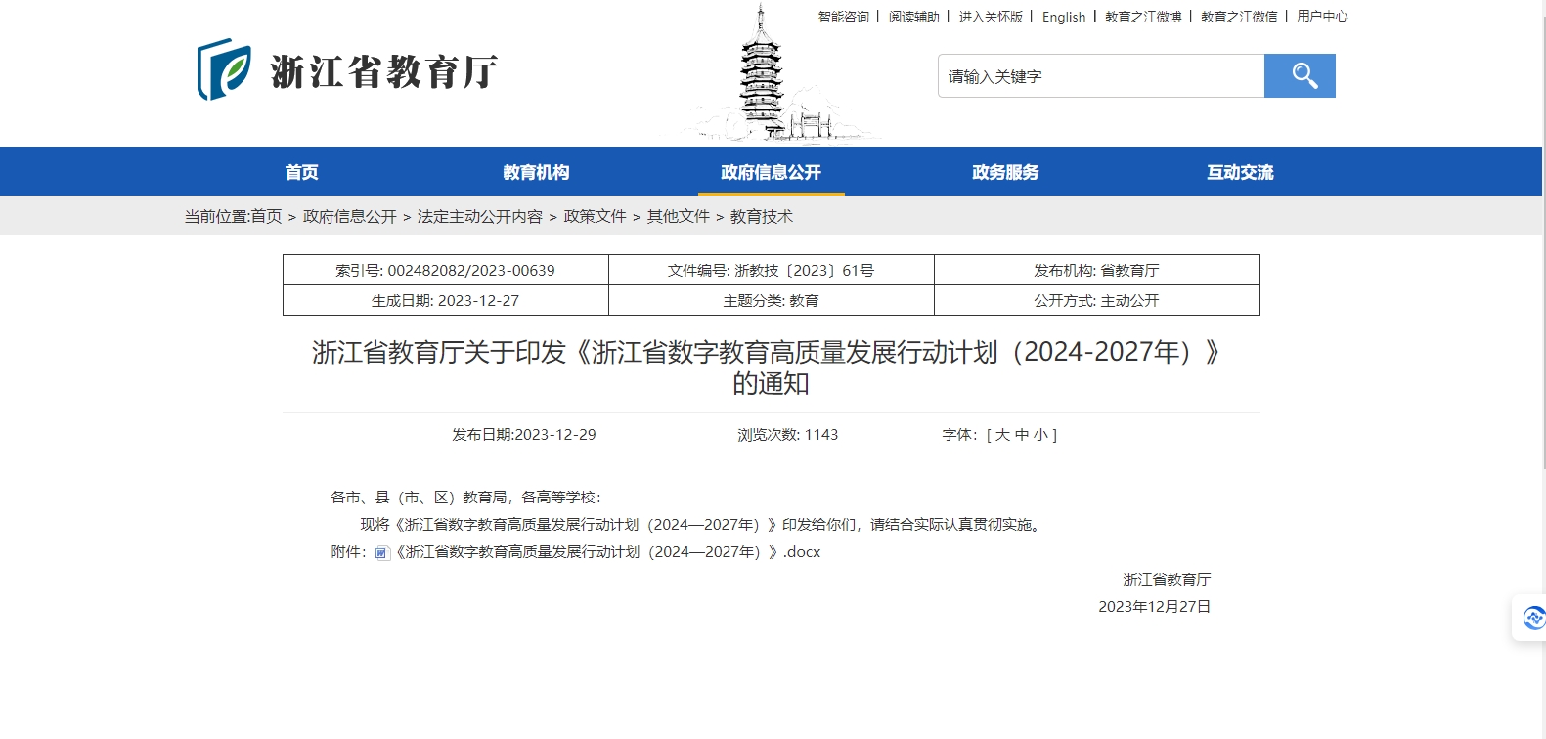Switch to the English site version

click(x=1064, y=17)
